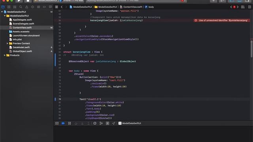The height and width of the screenshot is (142, 253).
Task: Click the Run button
Action: pos(19,1)
